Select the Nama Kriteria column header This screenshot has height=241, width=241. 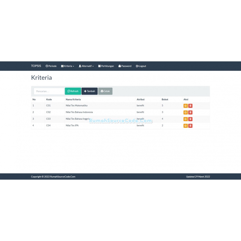[x=73, y=99]
